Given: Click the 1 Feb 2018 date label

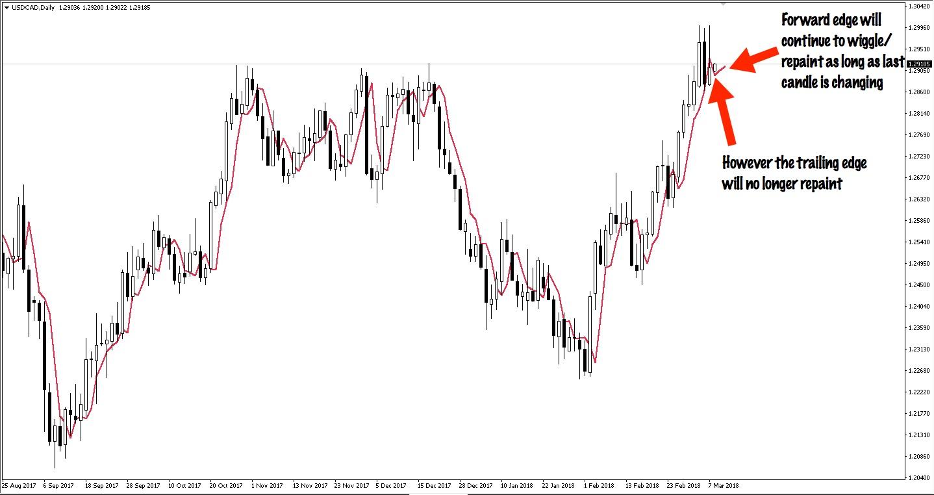Looking at the screenshot, I should coord(599,485).
